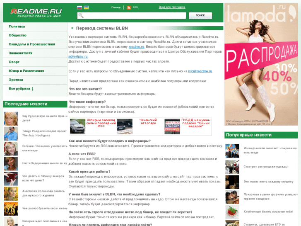Follow the advertpay.ru link
Viewport: 301px width, 226px height.
coord(78,56)
